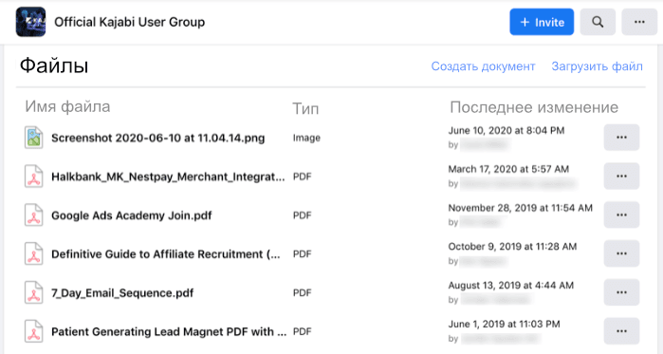Click the search magnifier icon
The height and width of the screenshot is (354, 663).
(598, 22)
